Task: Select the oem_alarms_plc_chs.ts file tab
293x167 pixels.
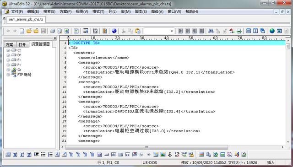Action: coord(26,19)
